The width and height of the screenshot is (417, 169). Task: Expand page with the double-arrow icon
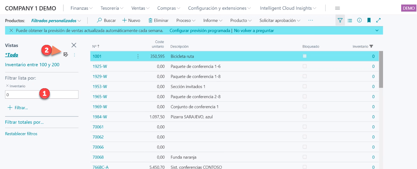click(x=378, y=20)
